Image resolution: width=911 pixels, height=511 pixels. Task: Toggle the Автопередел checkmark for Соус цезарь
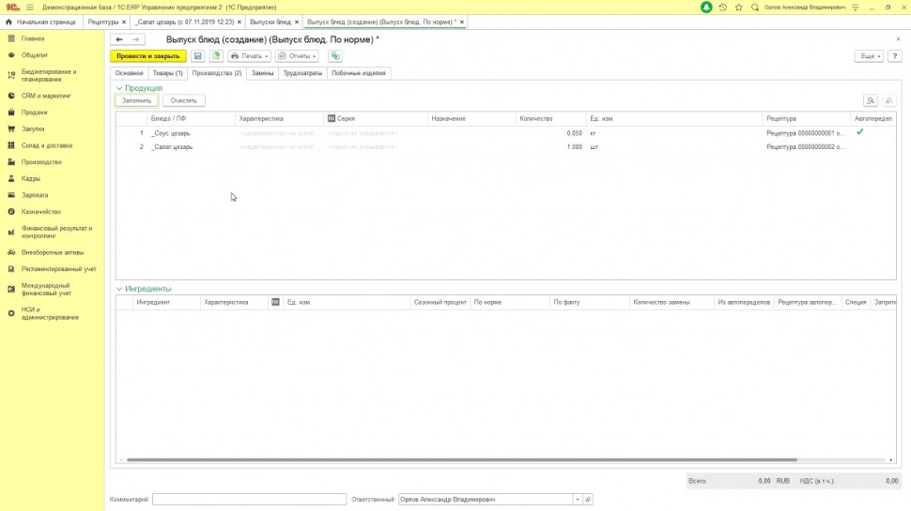pyautogui.click(x=859, y=132)
